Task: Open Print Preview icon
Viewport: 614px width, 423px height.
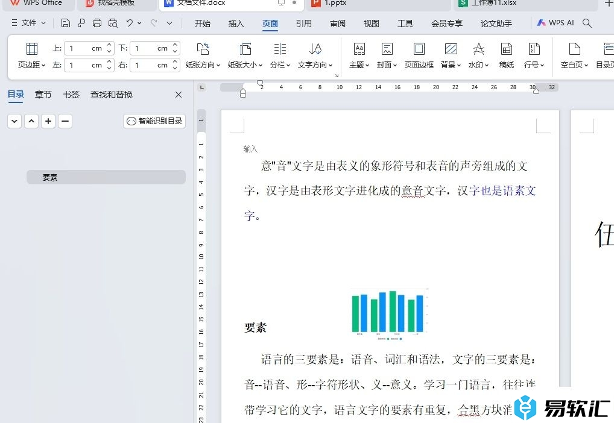Action: tap(113, 23)
